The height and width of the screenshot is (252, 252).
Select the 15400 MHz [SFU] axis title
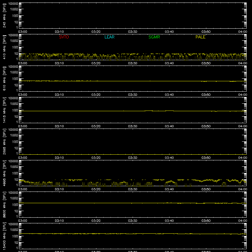(4, 236)
